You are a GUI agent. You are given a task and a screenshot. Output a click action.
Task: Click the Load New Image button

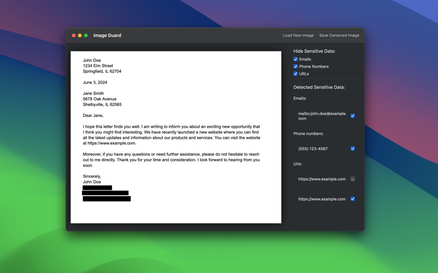coord(298,35)
